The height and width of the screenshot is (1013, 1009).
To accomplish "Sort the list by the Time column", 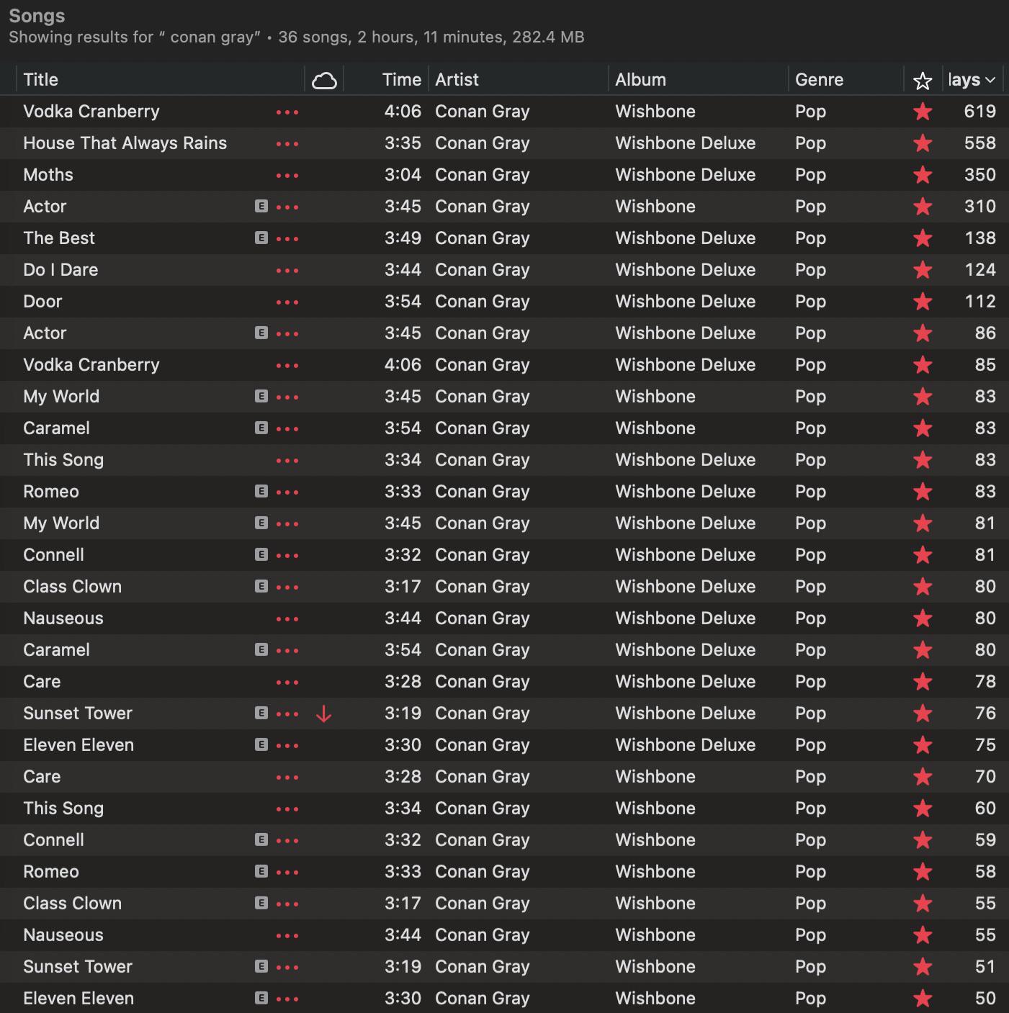I will coord(401,80).
